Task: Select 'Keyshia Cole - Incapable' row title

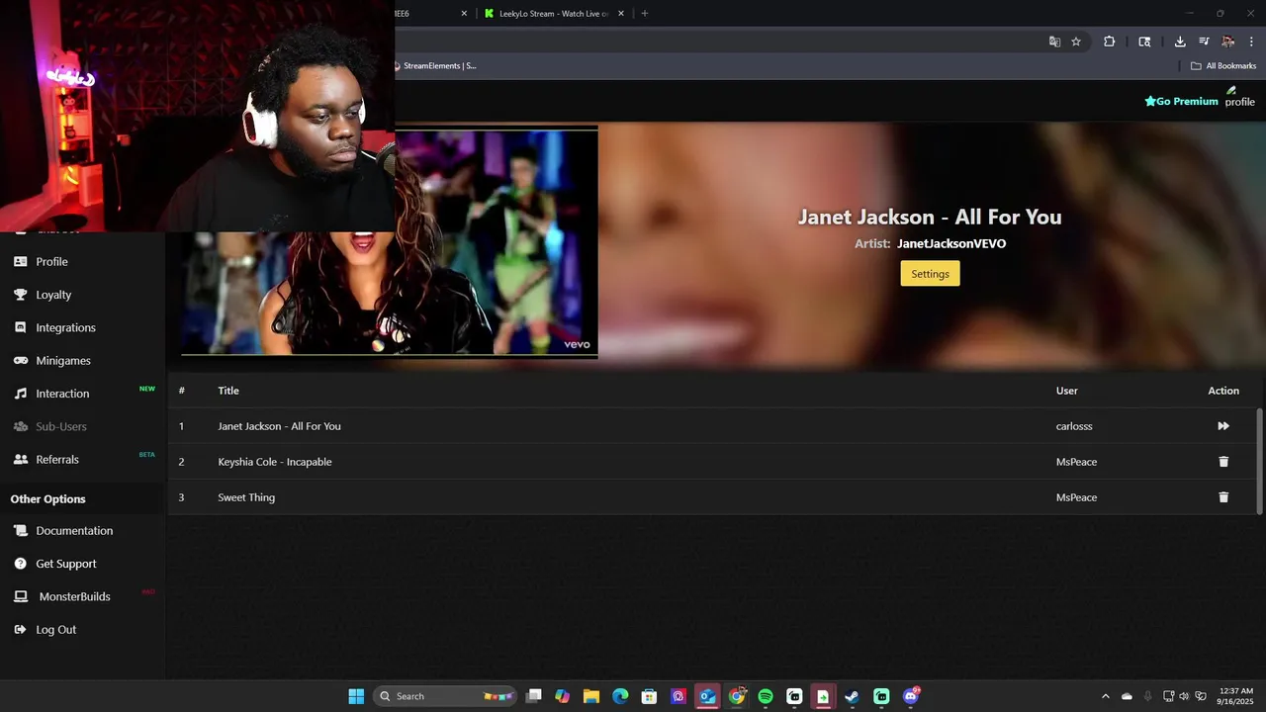Action: [x=275, y=462]
